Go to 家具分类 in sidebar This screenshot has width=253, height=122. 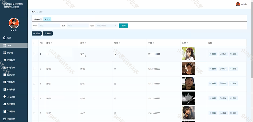[14, 60]
